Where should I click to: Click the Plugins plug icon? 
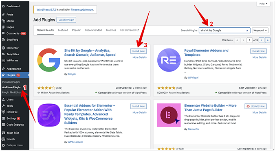tap(3, 75)
